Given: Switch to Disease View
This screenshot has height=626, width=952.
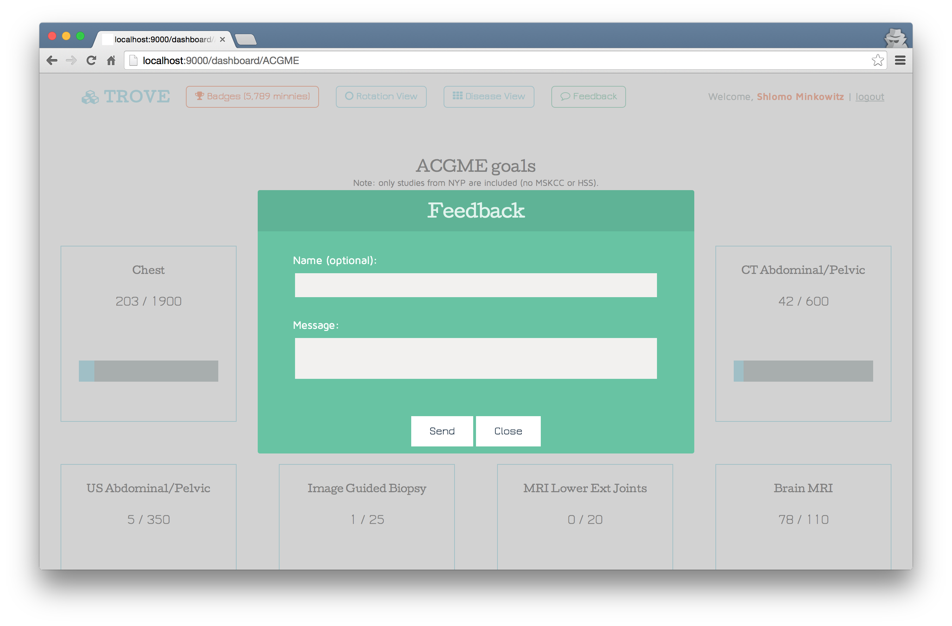Looking at the screenshot, I should [488, 96].
